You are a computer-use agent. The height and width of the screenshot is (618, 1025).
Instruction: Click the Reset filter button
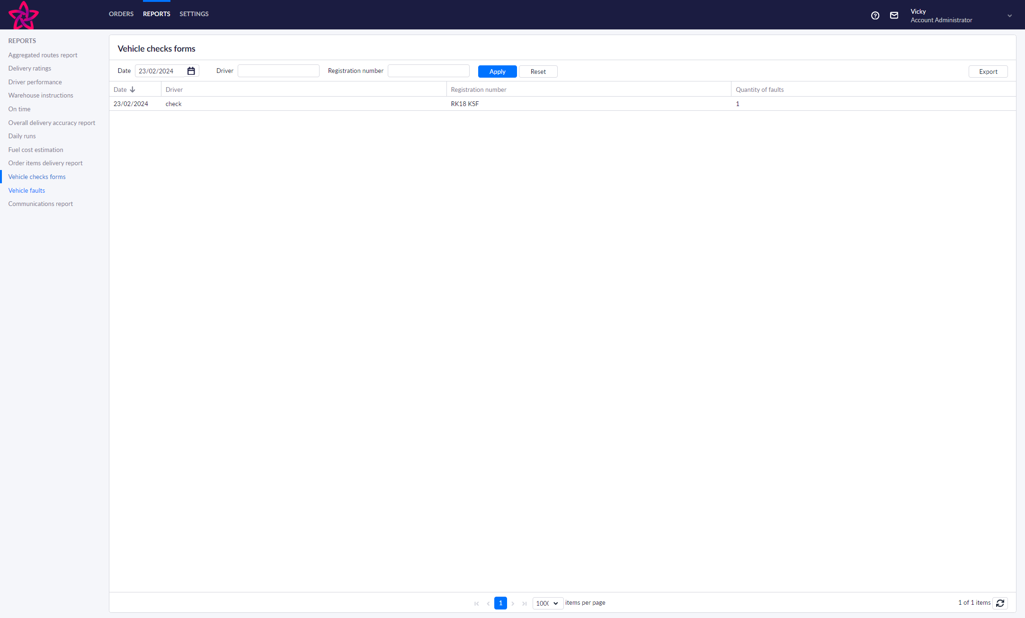538,72
